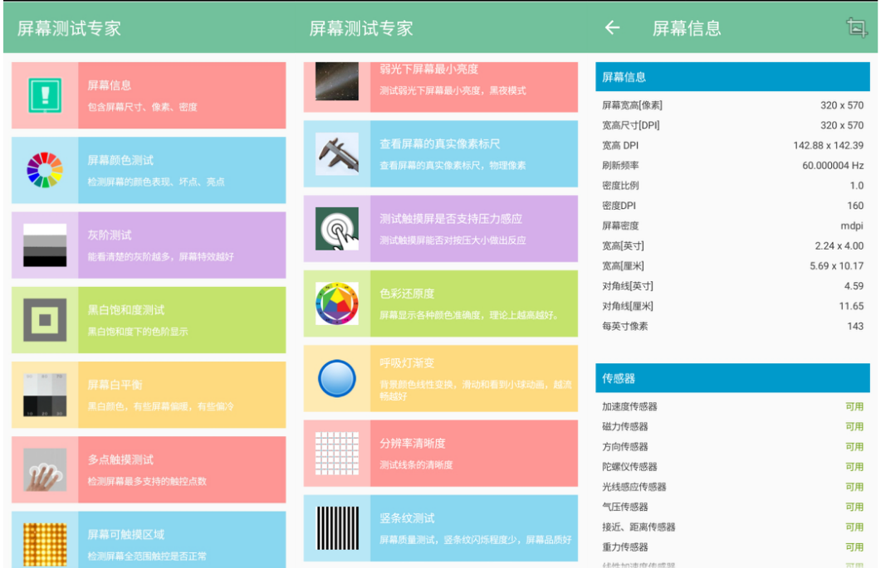Launch the 呼吸灯渐变 entry
This screenshot has width=881, height=568.
tap(441, 378)
